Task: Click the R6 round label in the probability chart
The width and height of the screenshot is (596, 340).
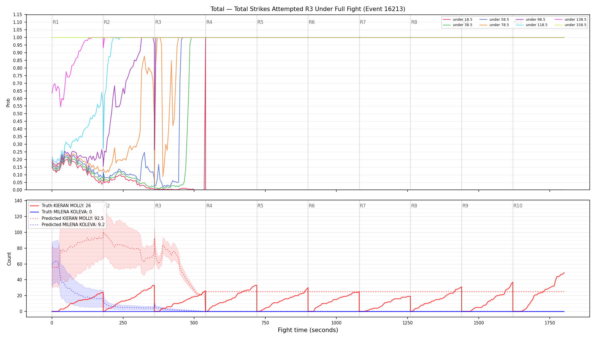Action: (312, 22)
